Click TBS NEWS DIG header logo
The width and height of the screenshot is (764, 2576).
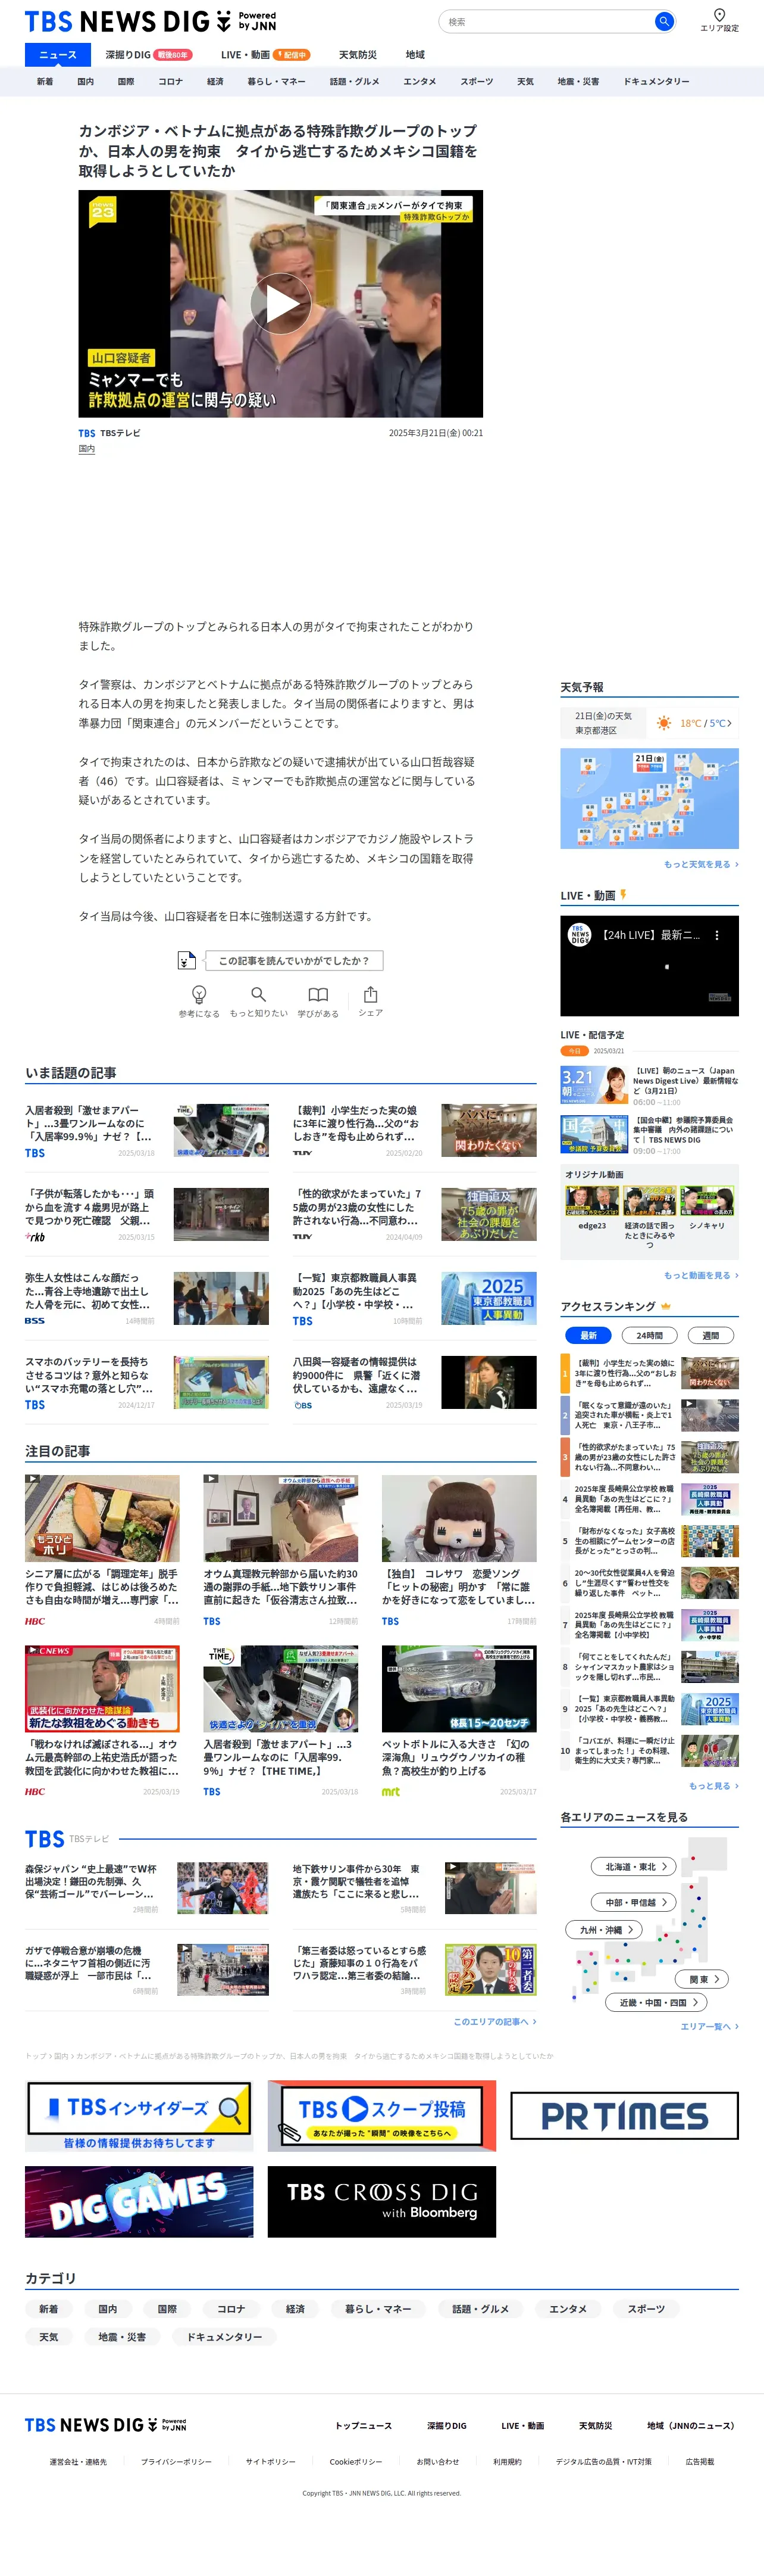pyautogui.click(x=150, y=21)
